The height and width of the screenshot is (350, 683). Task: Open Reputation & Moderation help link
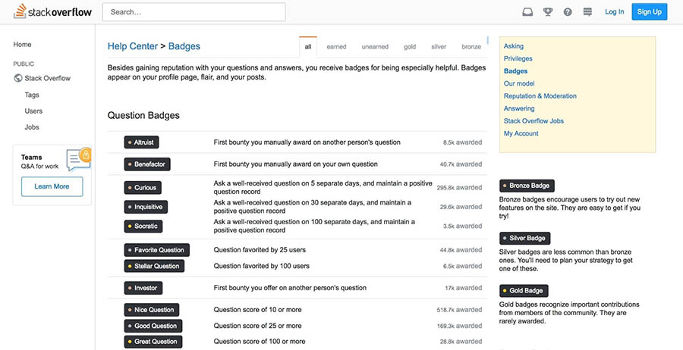[540, 96]
